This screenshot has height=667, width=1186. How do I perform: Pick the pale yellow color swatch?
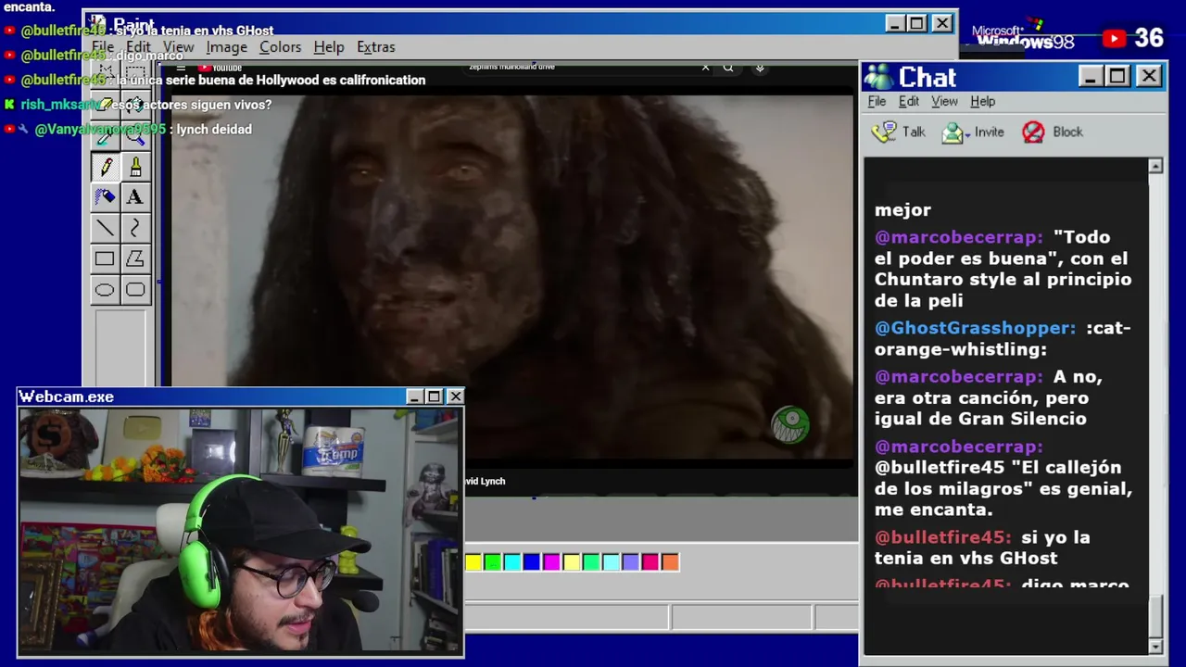[571, 562]
